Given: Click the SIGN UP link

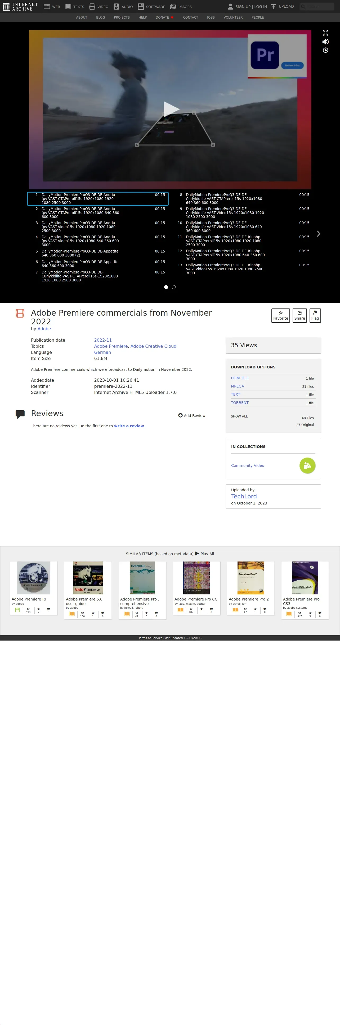Looking at the screenshot, I should click(x=243, y=7).
